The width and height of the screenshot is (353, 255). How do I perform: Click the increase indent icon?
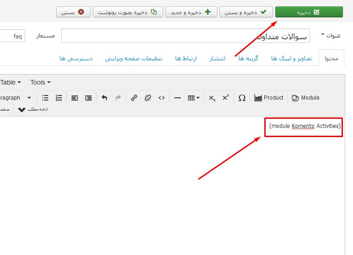pyautogui.click(x=88, y=98)
